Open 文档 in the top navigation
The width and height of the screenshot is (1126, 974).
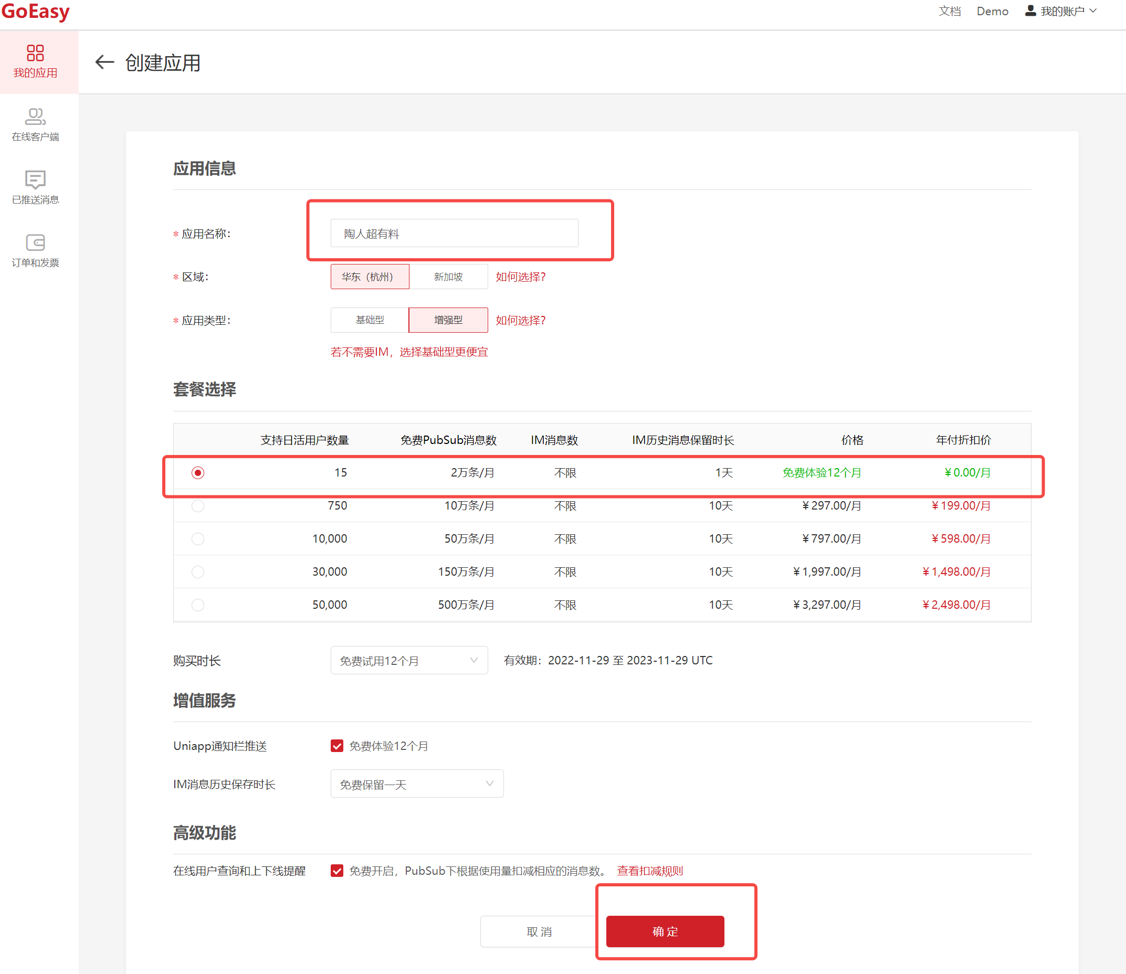pos(950,11)
